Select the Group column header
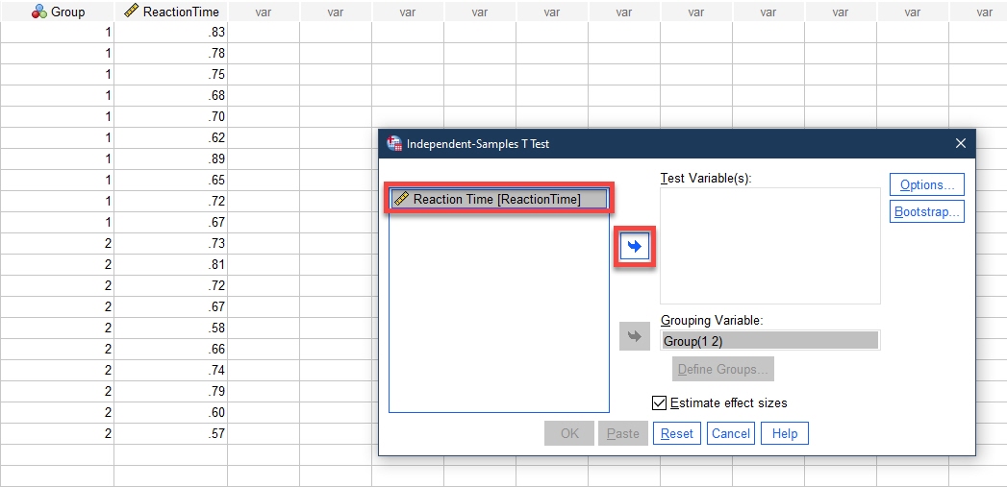 57,11
